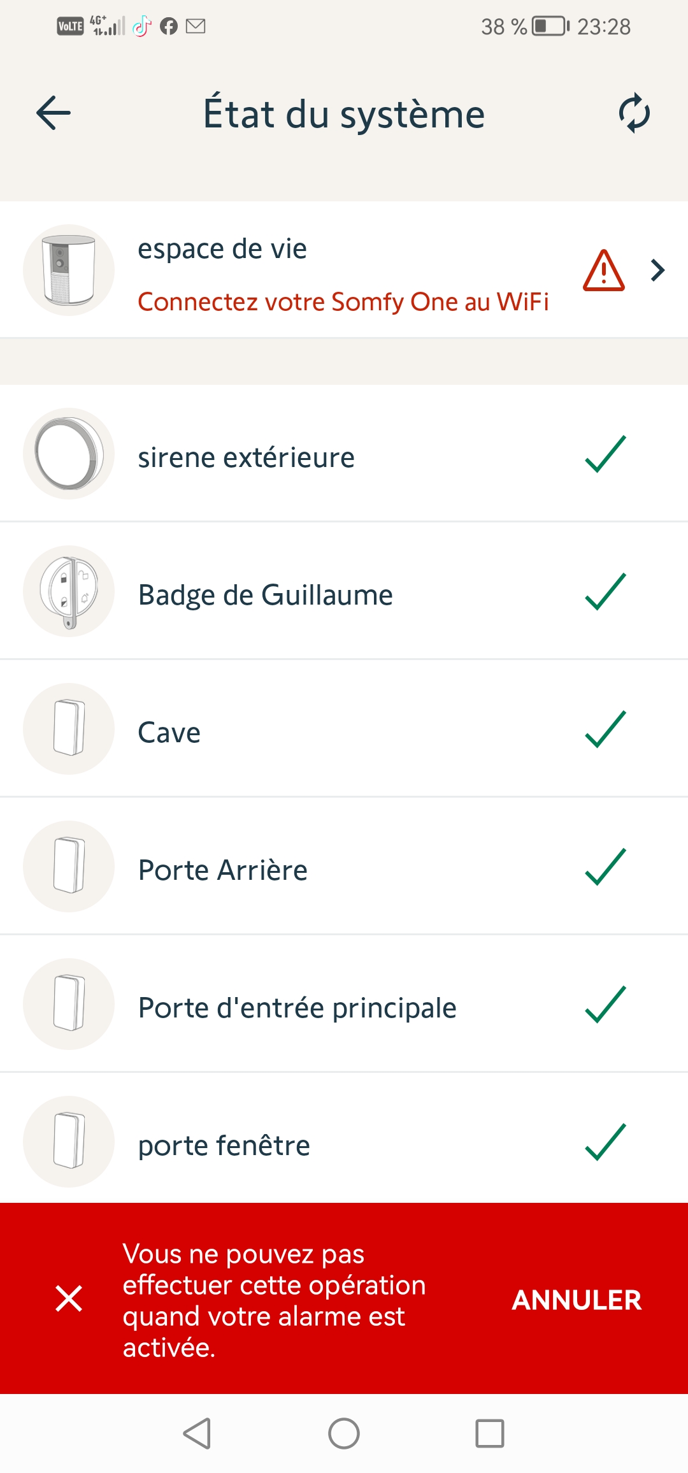The width and height of the screenshot is (688, 1473).
Task: Tap the Badge de Guillaume key fob icon
Action: tap(69, 591)
